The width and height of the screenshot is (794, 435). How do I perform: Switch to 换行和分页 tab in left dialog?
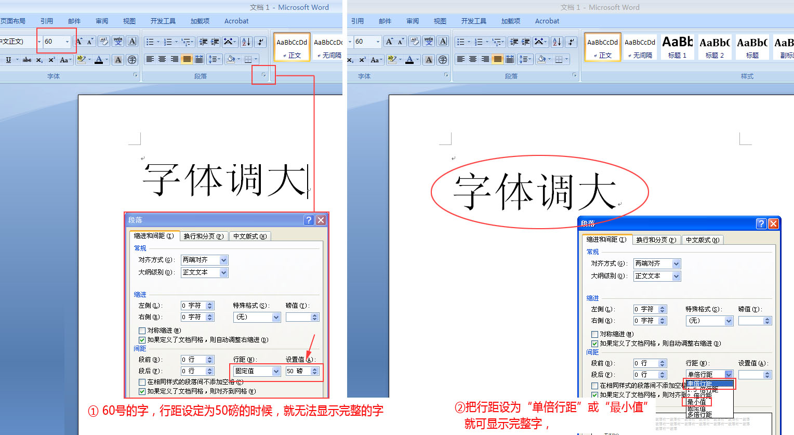(203, 236)
